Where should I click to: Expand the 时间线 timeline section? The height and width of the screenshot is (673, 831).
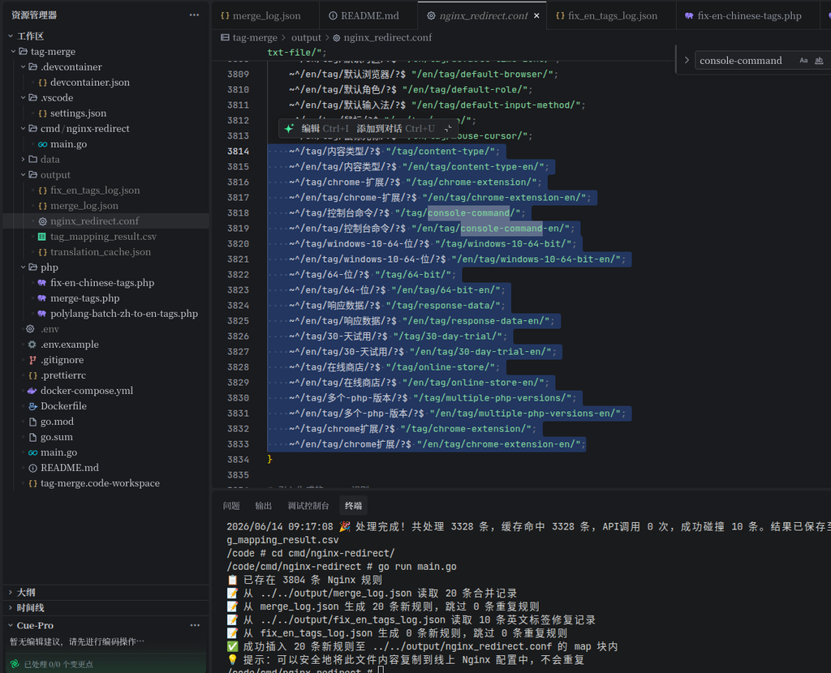(11, 608)
